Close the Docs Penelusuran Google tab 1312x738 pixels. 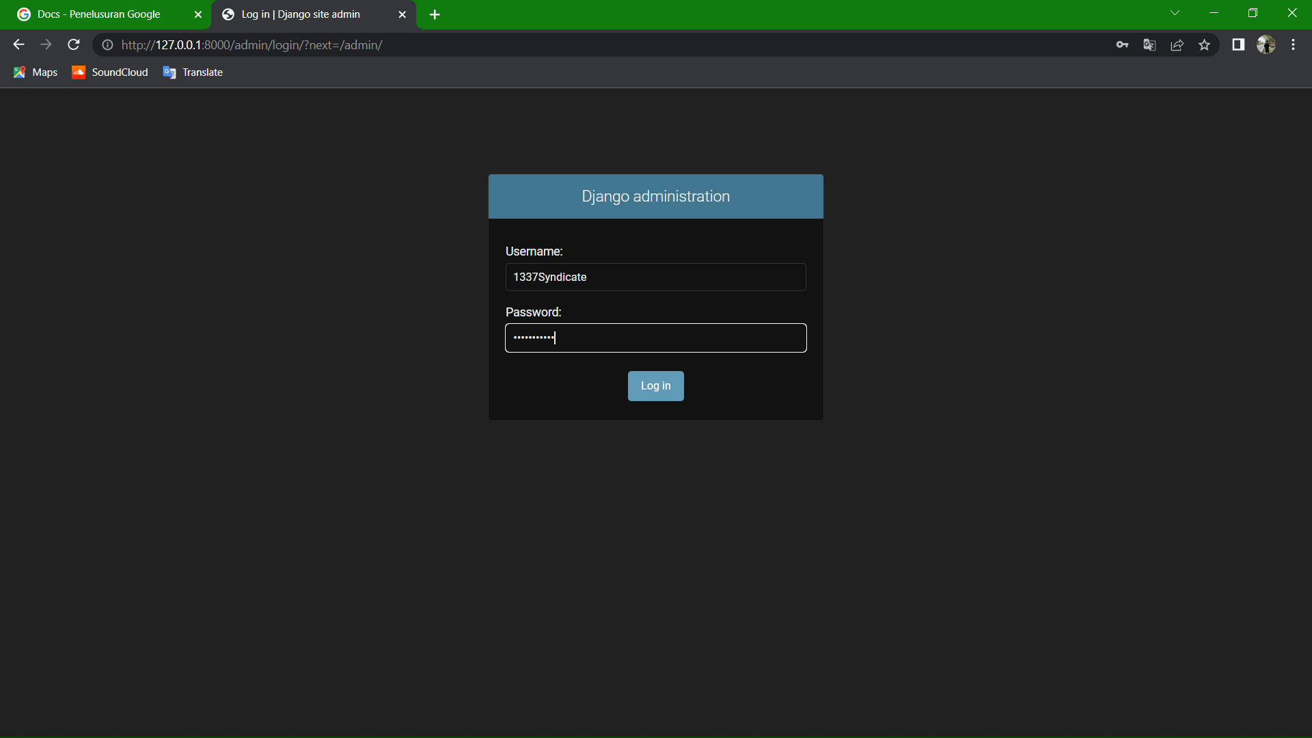click(x=198, y=14)
